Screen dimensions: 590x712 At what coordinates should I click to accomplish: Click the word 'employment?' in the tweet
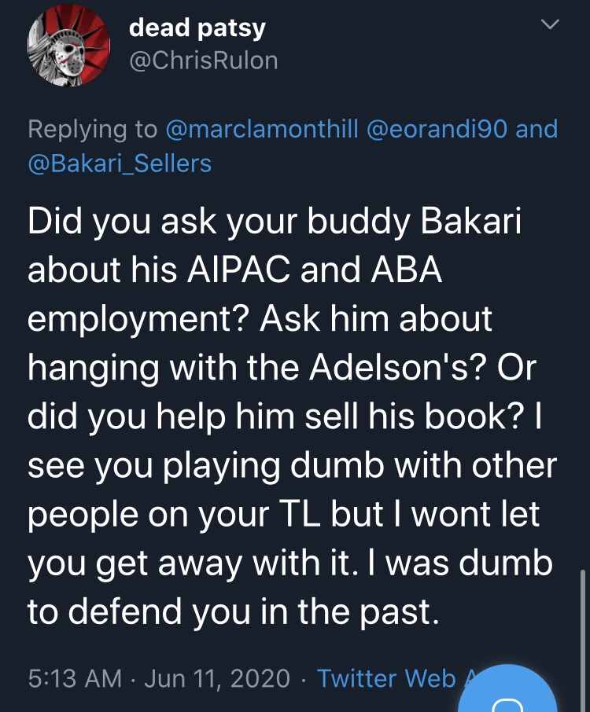point(138,318)
